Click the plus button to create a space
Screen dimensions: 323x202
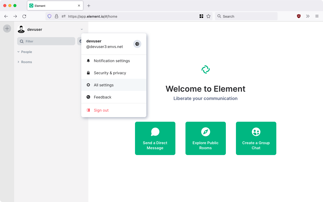click(x=7, y=29)
